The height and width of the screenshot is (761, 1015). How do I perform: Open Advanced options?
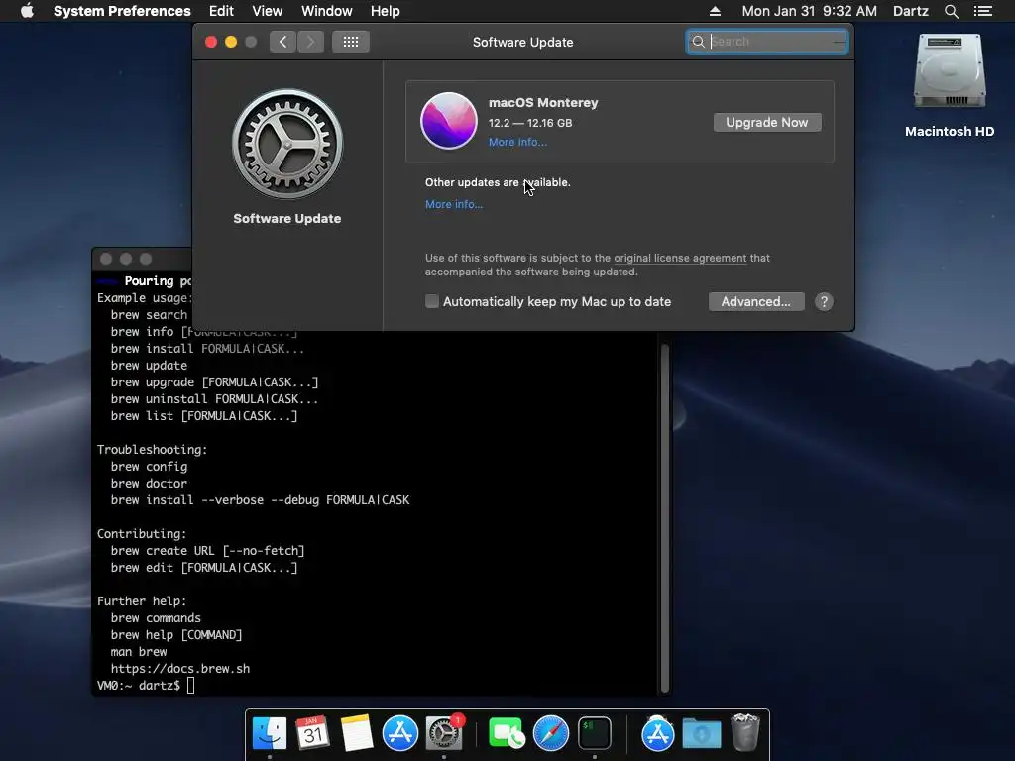coord(756,301)
